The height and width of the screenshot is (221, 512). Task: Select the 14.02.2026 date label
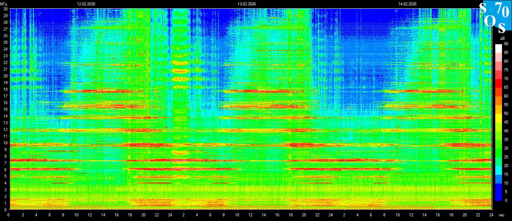point(407,4)
